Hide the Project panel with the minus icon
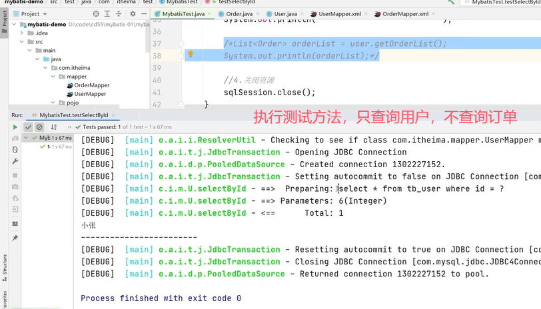This screenshot has height=309, width=541. point(144,14)
